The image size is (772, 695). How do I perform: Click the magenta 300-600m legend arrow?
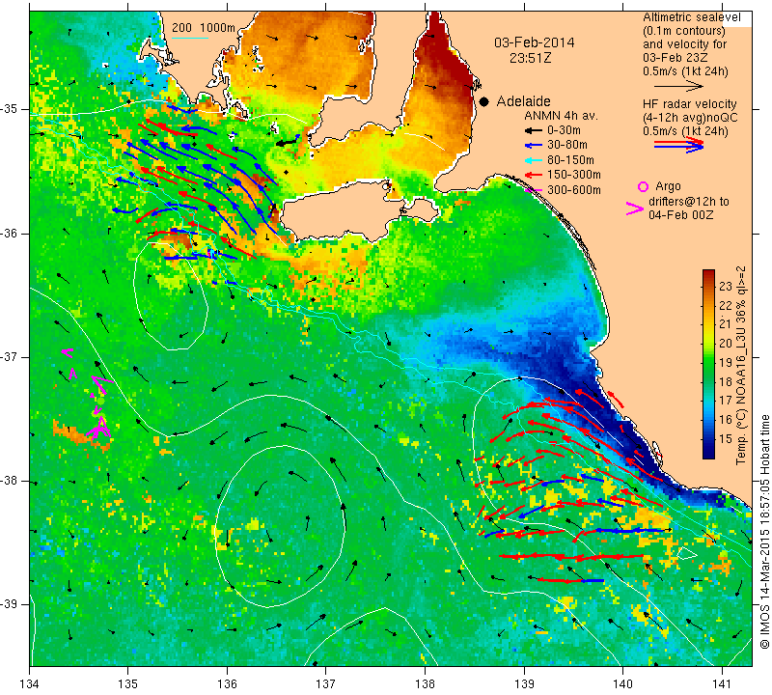[533, 190]
